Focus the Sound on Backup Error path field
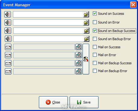 coord(49,39)
